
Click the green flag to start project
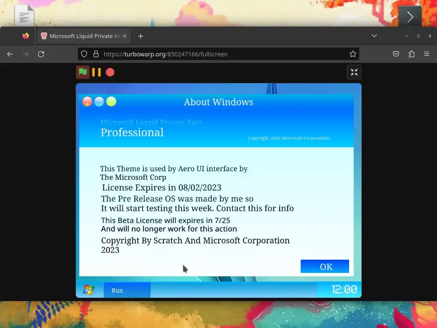(x=82, y=72)
